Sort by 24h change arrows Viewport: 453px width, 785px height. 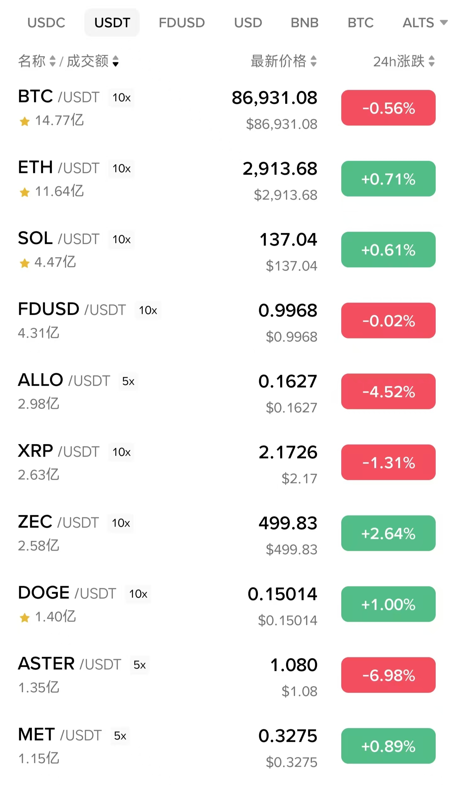tap(432, 61)
